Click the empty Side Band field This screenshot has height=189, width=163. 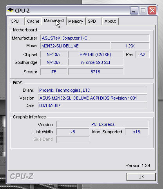pos(73,139)
